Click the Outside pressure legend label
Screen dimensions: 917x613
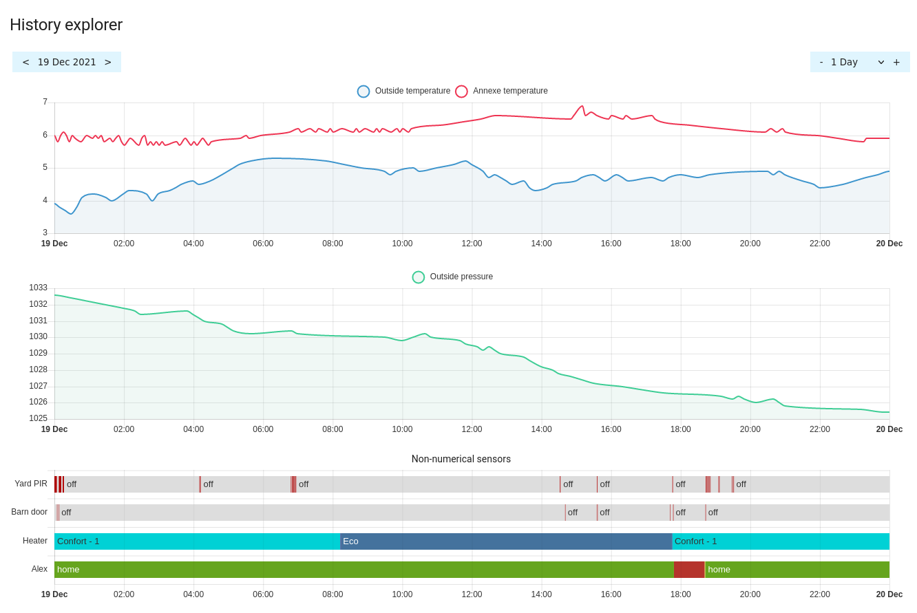tap(461, 277)
